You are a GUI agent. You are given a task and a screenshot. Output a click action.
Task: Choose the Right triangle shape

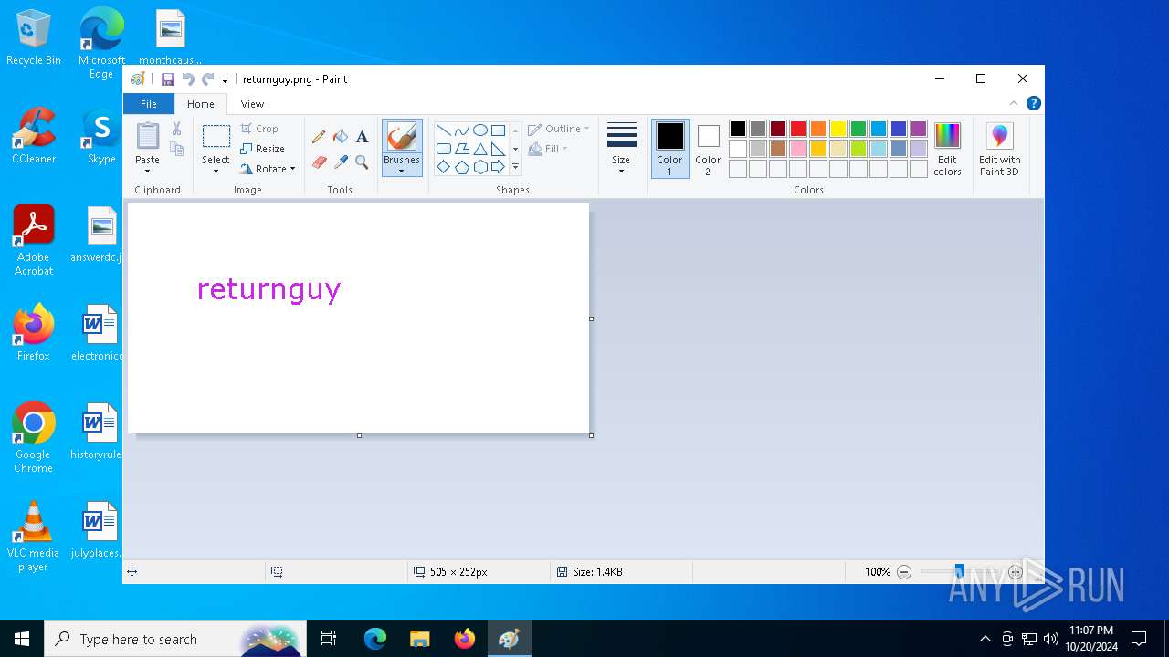point(498,149)
